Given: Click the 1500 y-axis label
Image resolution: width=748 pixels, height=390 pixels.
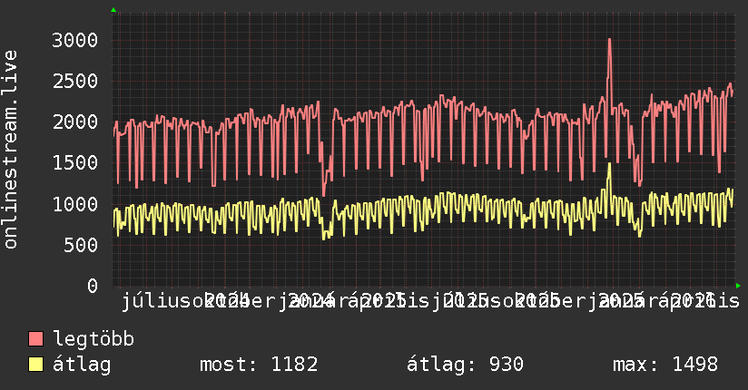Looking at the screenshot, I should [x=75, y=163].
